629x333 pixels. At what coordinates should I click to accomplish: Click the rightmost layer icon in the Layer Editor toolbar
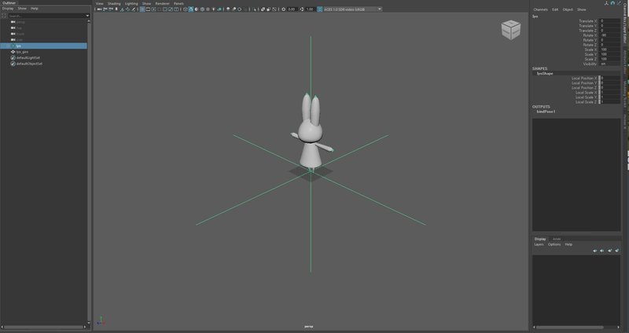pyautogui.click(x=617, y=251)
